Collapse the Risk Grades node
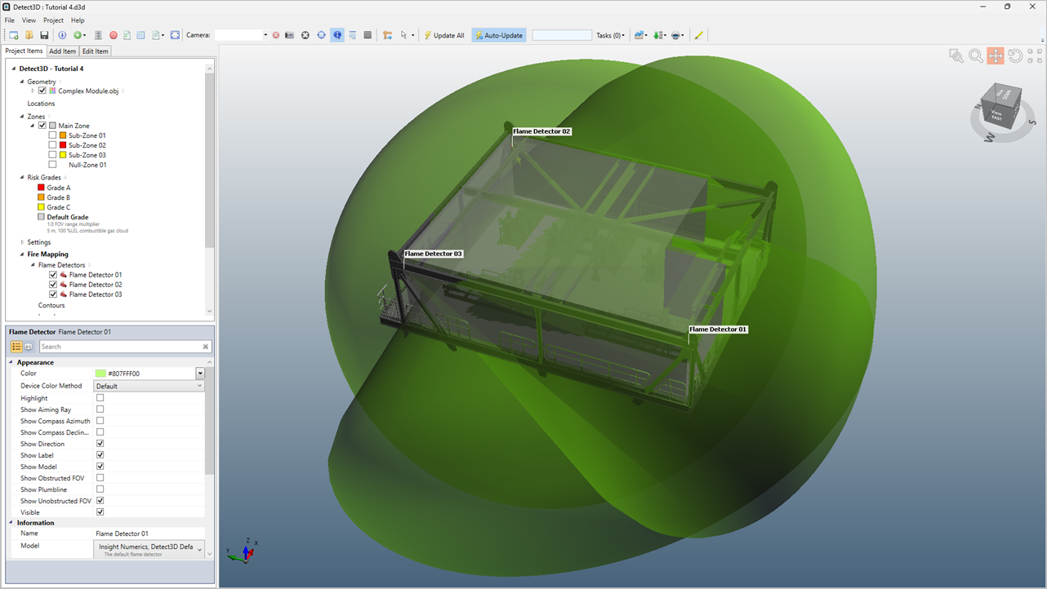Image resolution: width=1047 pixels, height=589 pixels. click(22, 177)
